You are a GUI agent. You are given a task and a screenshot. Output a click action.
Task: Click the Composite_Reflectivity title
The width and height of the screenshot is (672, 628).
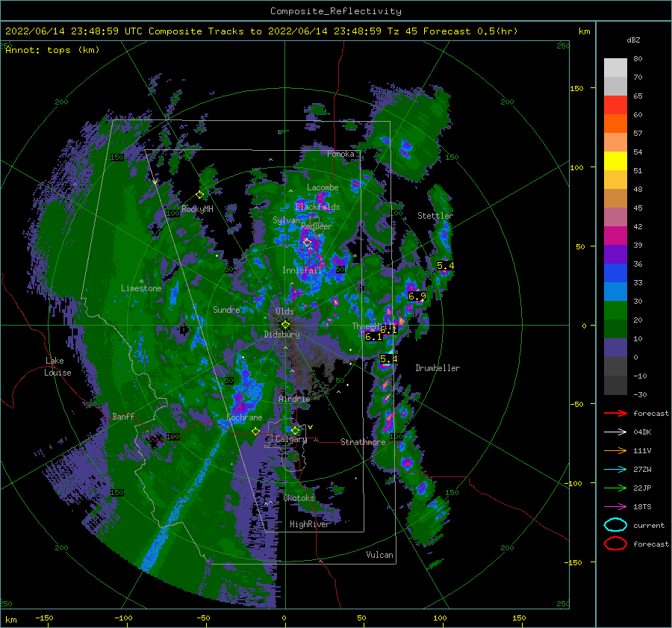pyautogui.click(x=336, y=11)
